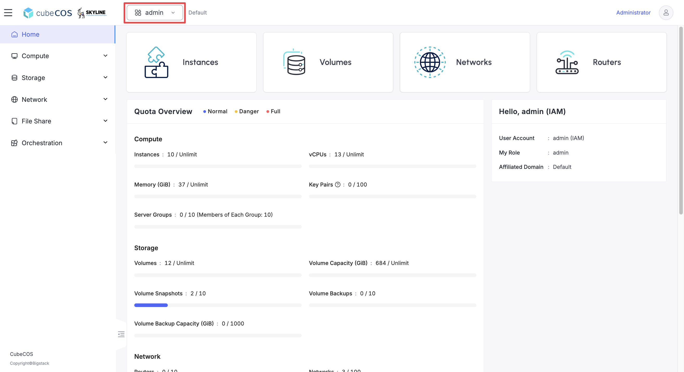Image resolution: width=684 pixels, height=372 pixels.
Task: Click the Key Pairs help icon
Action: (338, 185)
